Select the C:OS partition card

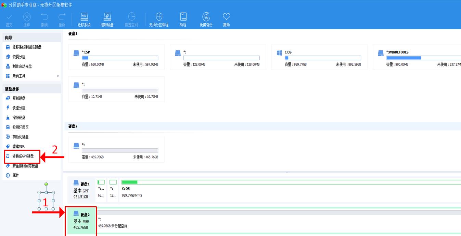tap(319, 57)
